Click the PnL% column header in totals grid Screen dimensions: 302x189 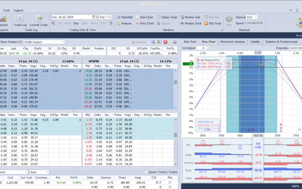point(74,178)
